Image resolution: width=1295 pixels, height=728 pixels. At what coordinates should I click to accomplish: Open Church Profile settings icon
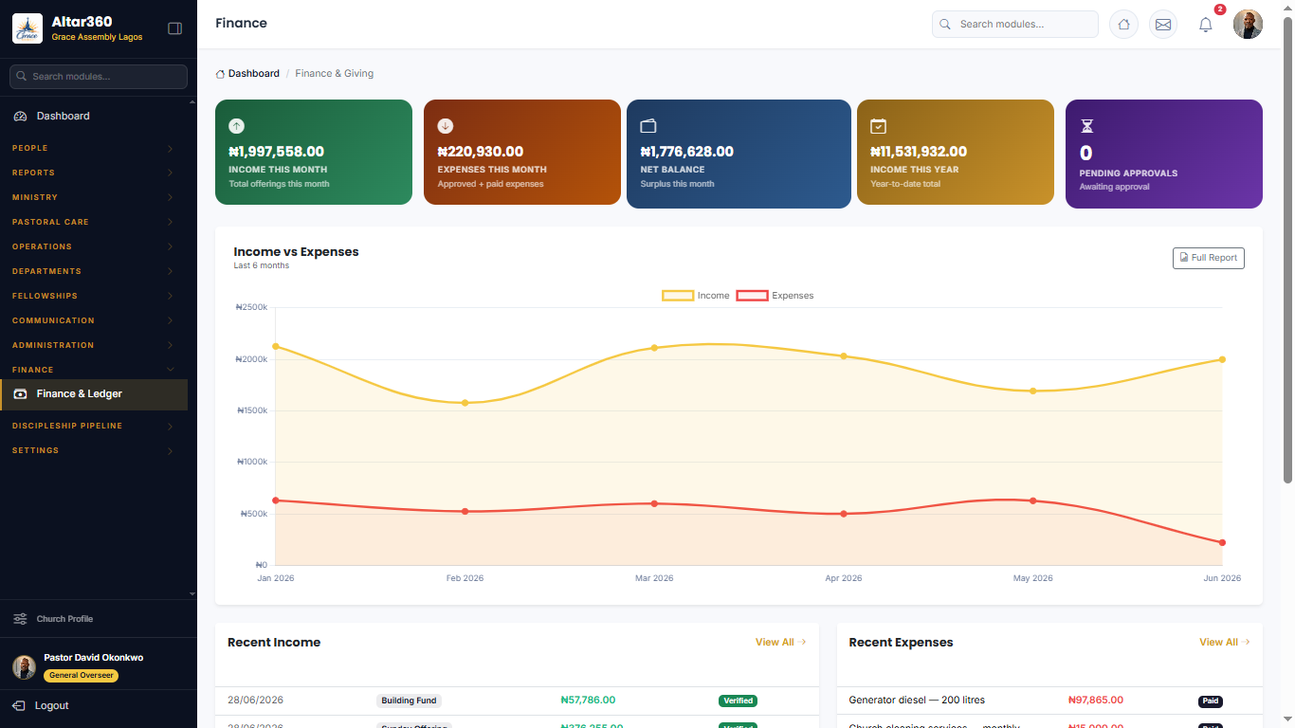pos(20,619)
